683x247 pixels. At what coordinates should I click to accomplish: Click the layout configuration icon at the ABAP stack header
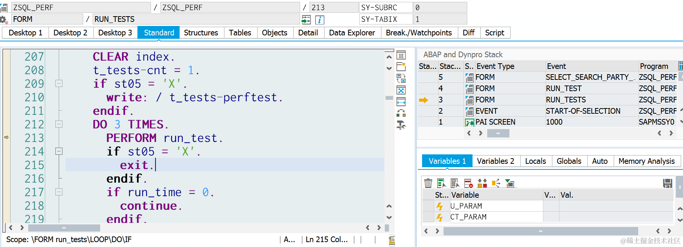681,66
